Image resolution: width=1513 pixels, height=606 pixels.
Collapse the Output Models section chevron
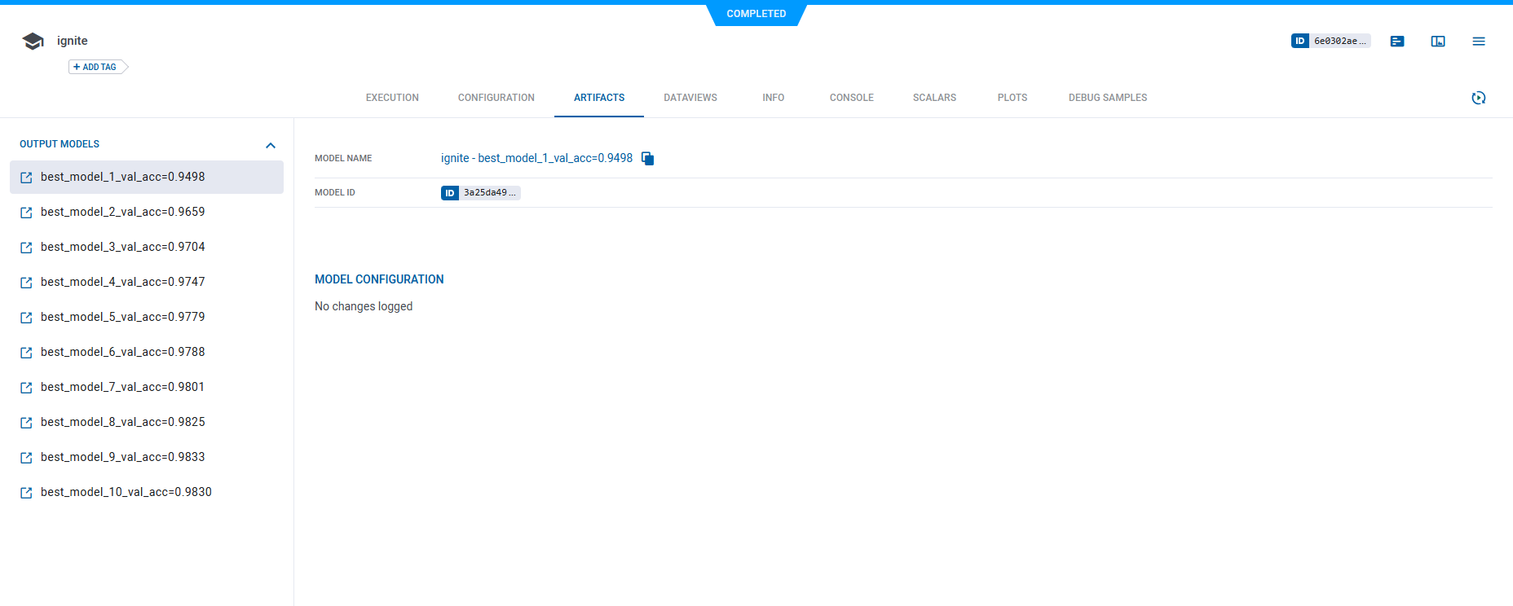click(x=271, y=145)
